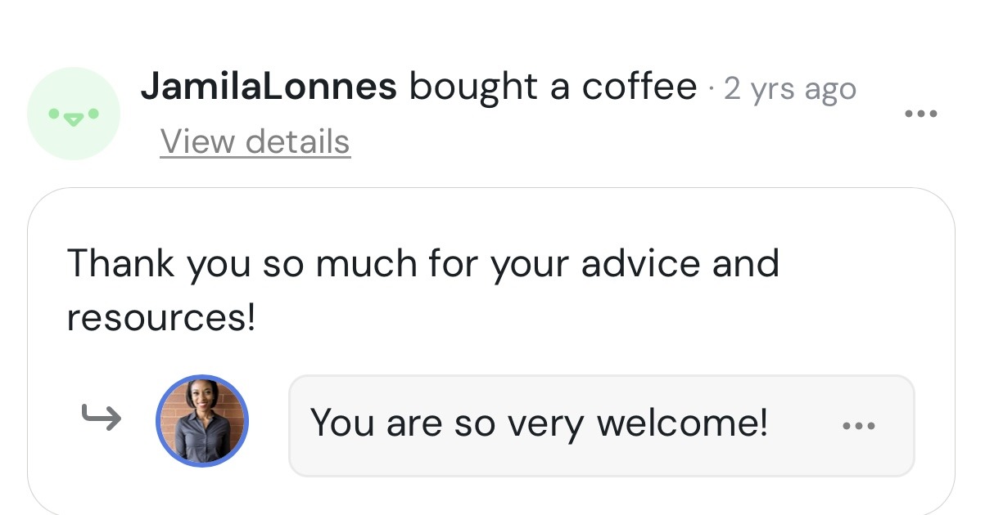The width and height of the screenshot is (985, 515).
Task: Click the JamilaLonnes username
Action: tap(269, 86)
